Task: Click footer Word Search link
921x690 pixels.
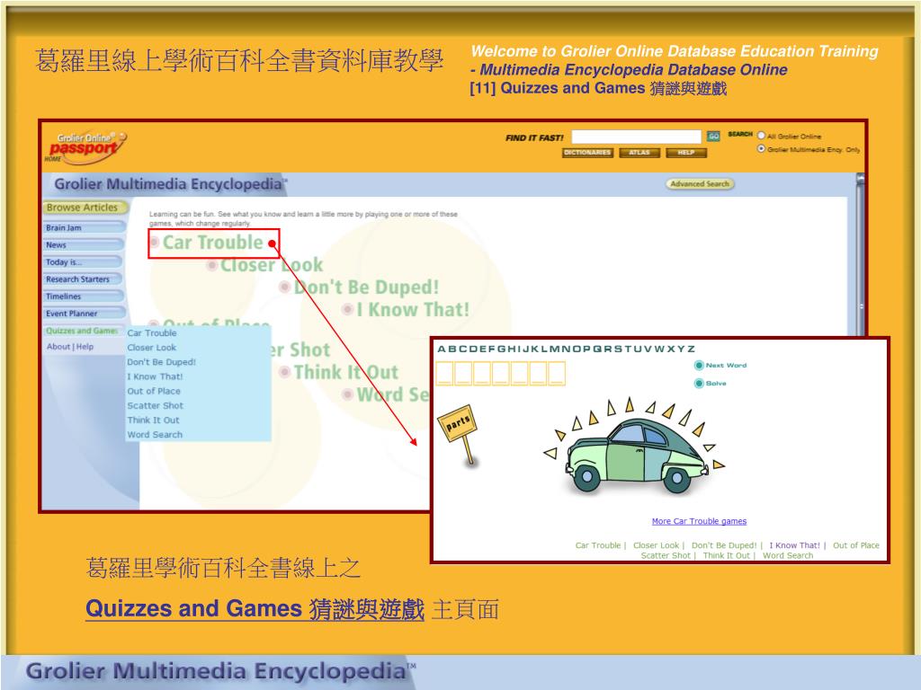Action: [788, 555]
